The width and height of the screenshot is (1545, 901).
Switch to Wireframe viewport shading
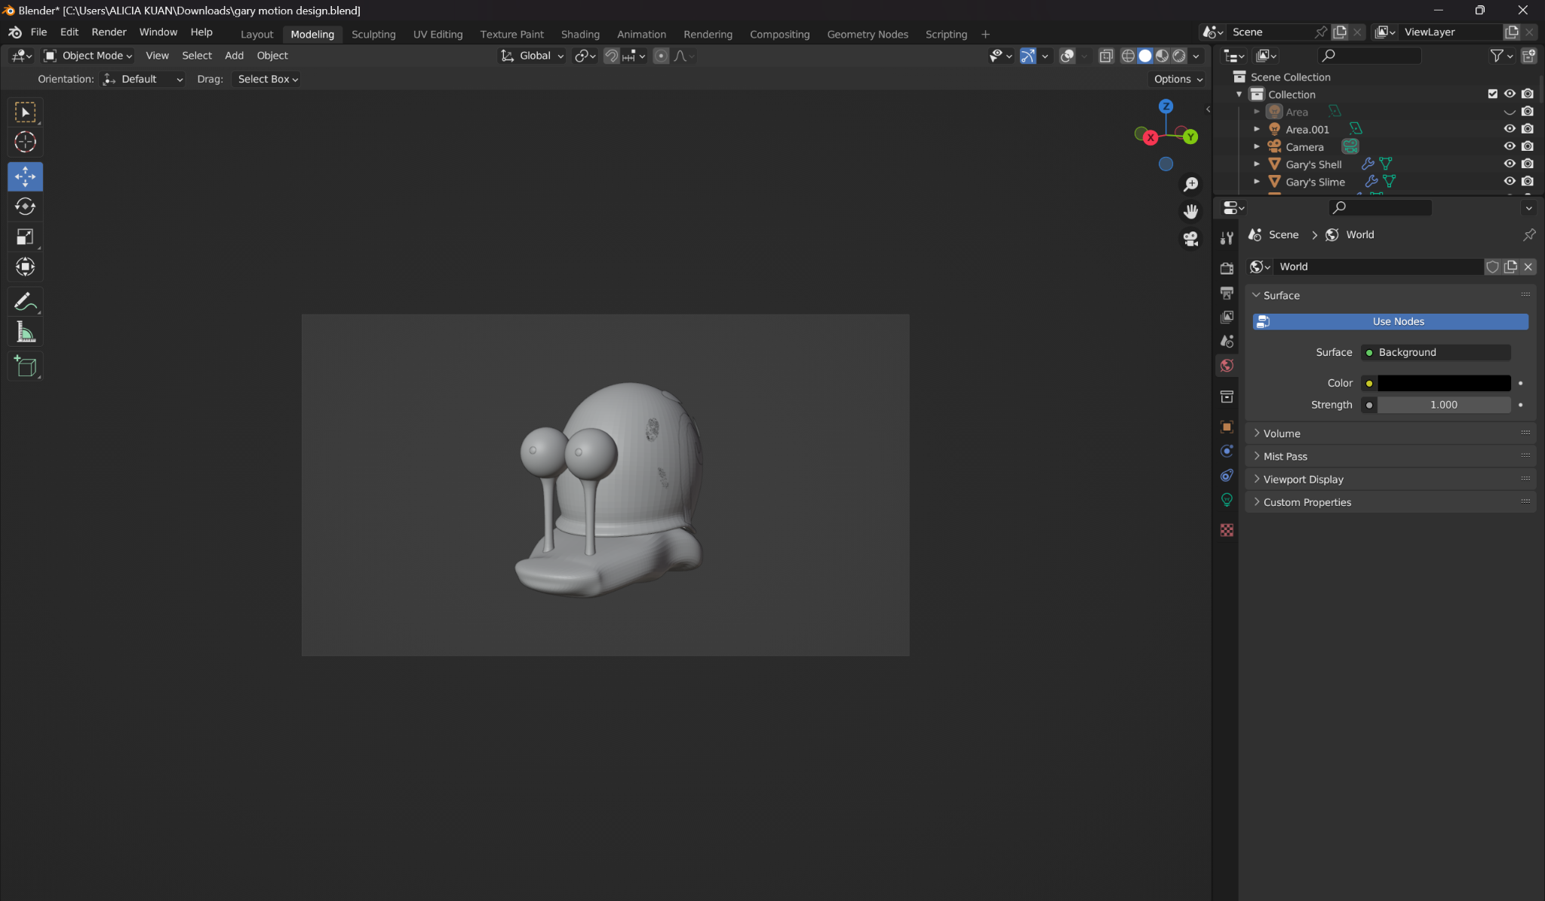pos(1128,56)
